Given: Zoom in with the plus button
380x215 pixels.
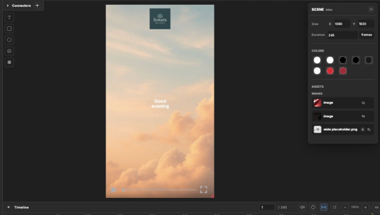Looking at the screenshot, I should pyautogui.click(x=365, y=207).
